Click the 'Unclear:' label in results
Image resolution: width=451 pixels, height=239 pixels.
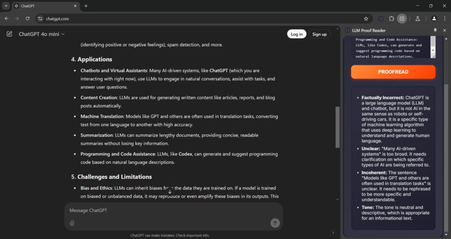[370, 149]
